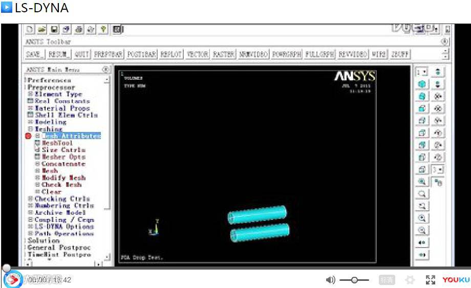Open MeshTool in the Meshing tree
This screenshot has height=288, width=471.
pos(57,143)
